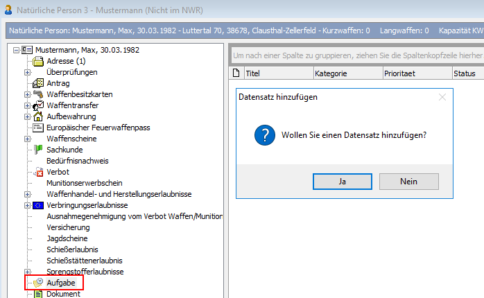Click the document card icon beside Europäischer Feuerwaffenpass
Image resolution: width=484 pixels, height=298 pixels.
[39, 128]
